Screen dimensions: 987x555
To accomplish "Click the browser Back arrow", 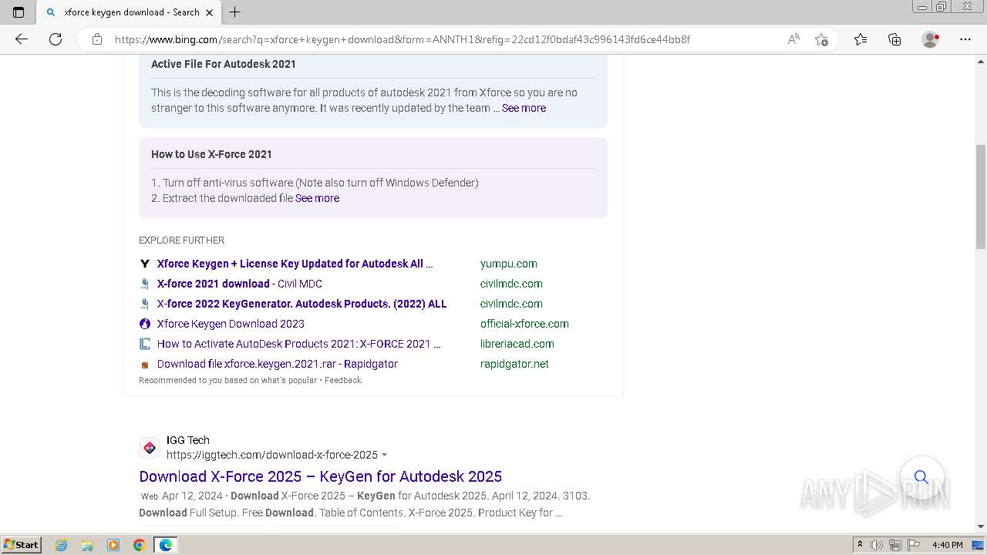I will click(x=22, y=39).
